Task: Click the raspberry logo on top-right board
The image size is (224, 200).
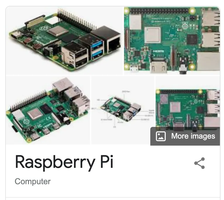Action: [x=185, y=26]
